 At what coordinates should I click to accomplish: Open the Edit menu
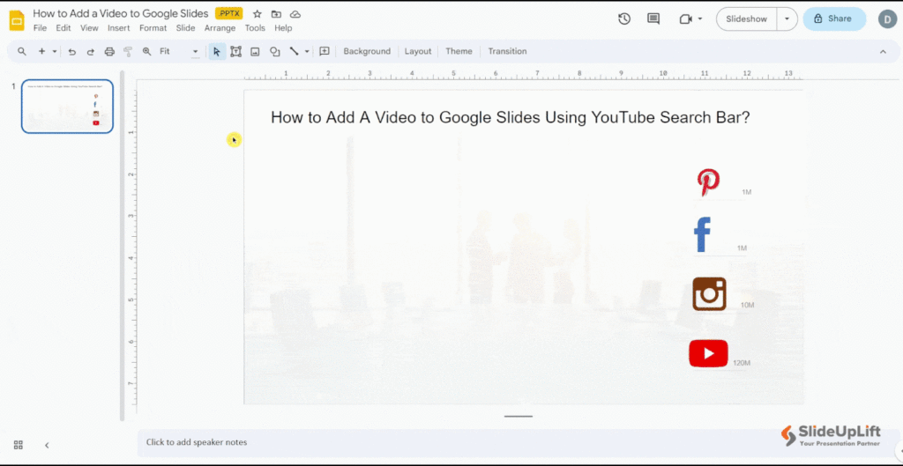[63, 27]
